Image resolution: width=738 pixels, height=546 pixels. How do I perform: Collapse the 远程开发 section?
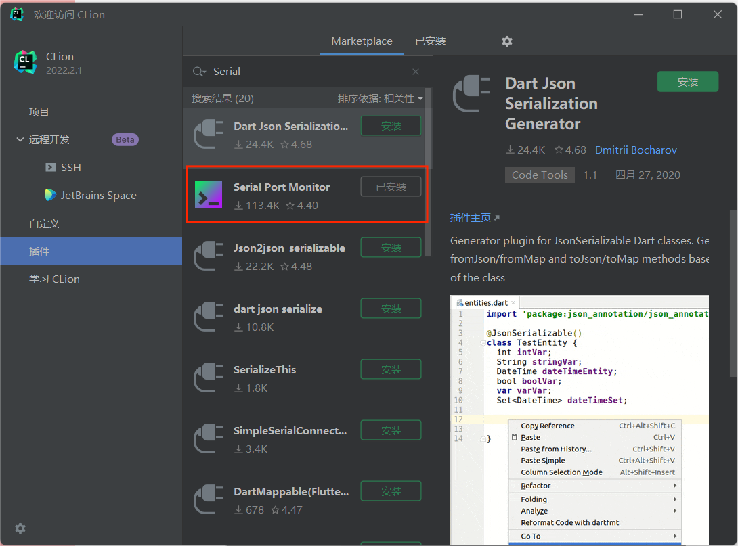(20, 139)
